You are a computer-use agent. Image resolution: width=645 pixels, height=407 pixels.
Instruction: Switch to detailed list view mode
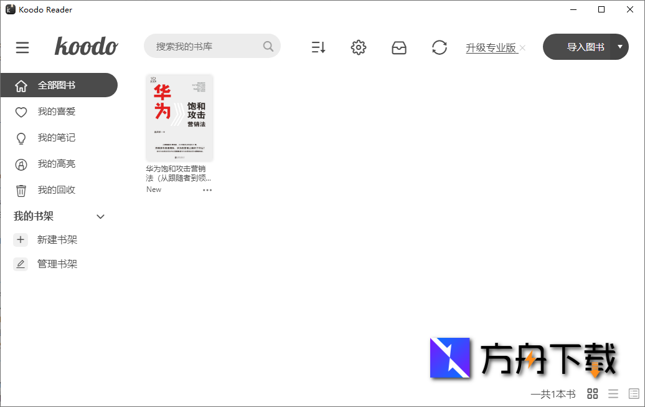pos(633,393)
